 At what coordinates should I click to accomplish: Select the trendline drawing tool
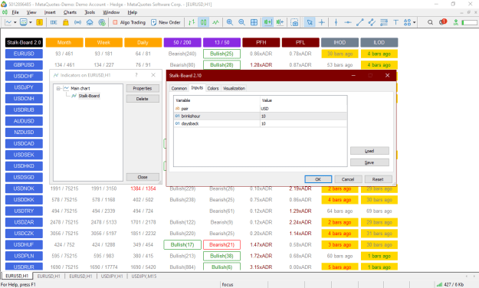pyautogui.click(x=360, y=22)
